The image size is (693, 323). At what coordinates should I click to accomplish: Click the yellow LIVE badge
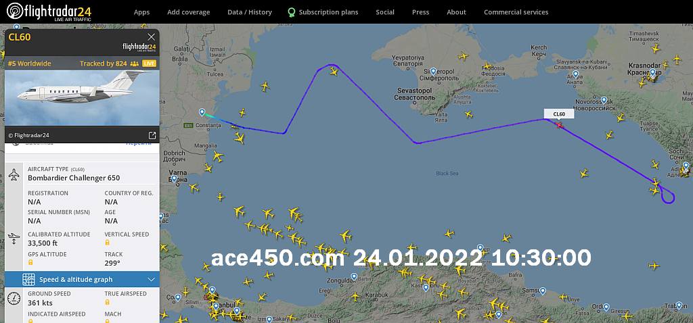[149, 64]
